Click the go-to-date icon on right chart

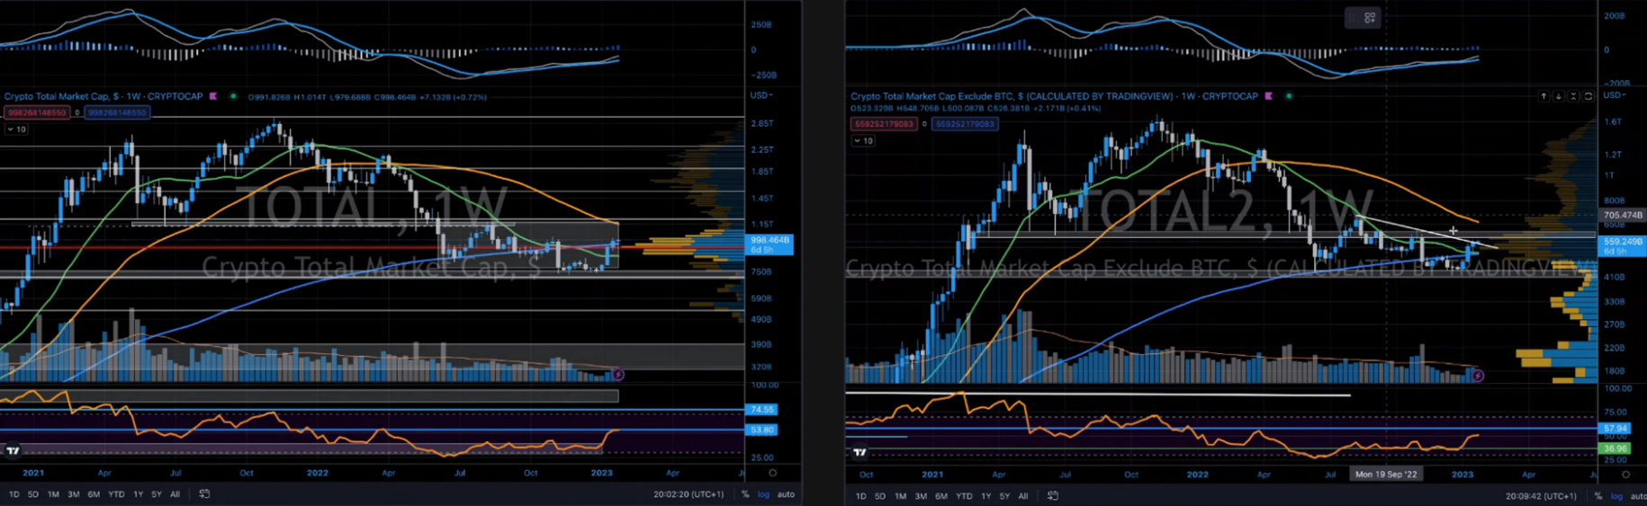pos(1053,496)
